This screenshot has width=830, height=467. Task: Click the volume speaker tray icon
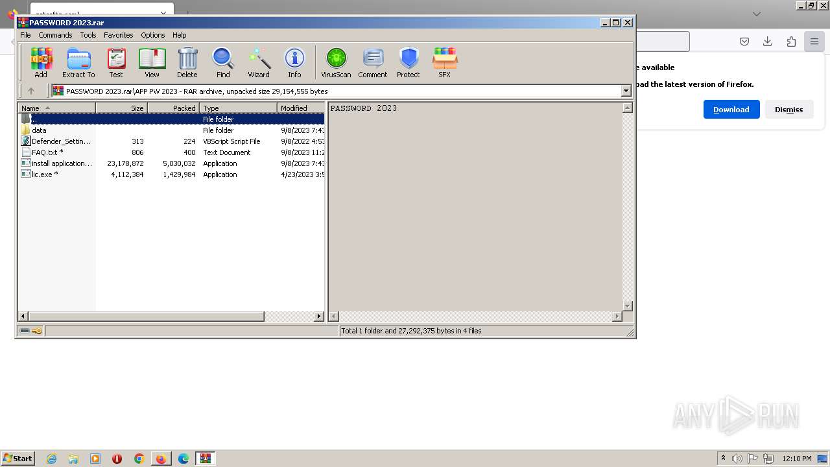tap(737, 459)
